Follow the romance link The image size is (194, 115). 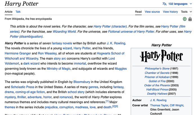(66, 97)
